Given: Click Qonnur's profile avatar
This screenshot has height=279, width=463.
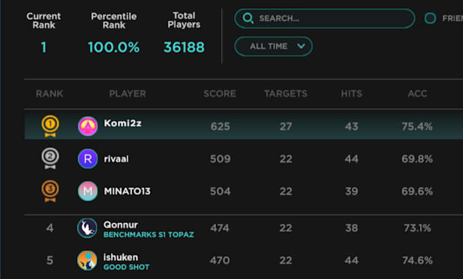Looking at the screenshot, I should pyautogui.click(x=87, y=228).
